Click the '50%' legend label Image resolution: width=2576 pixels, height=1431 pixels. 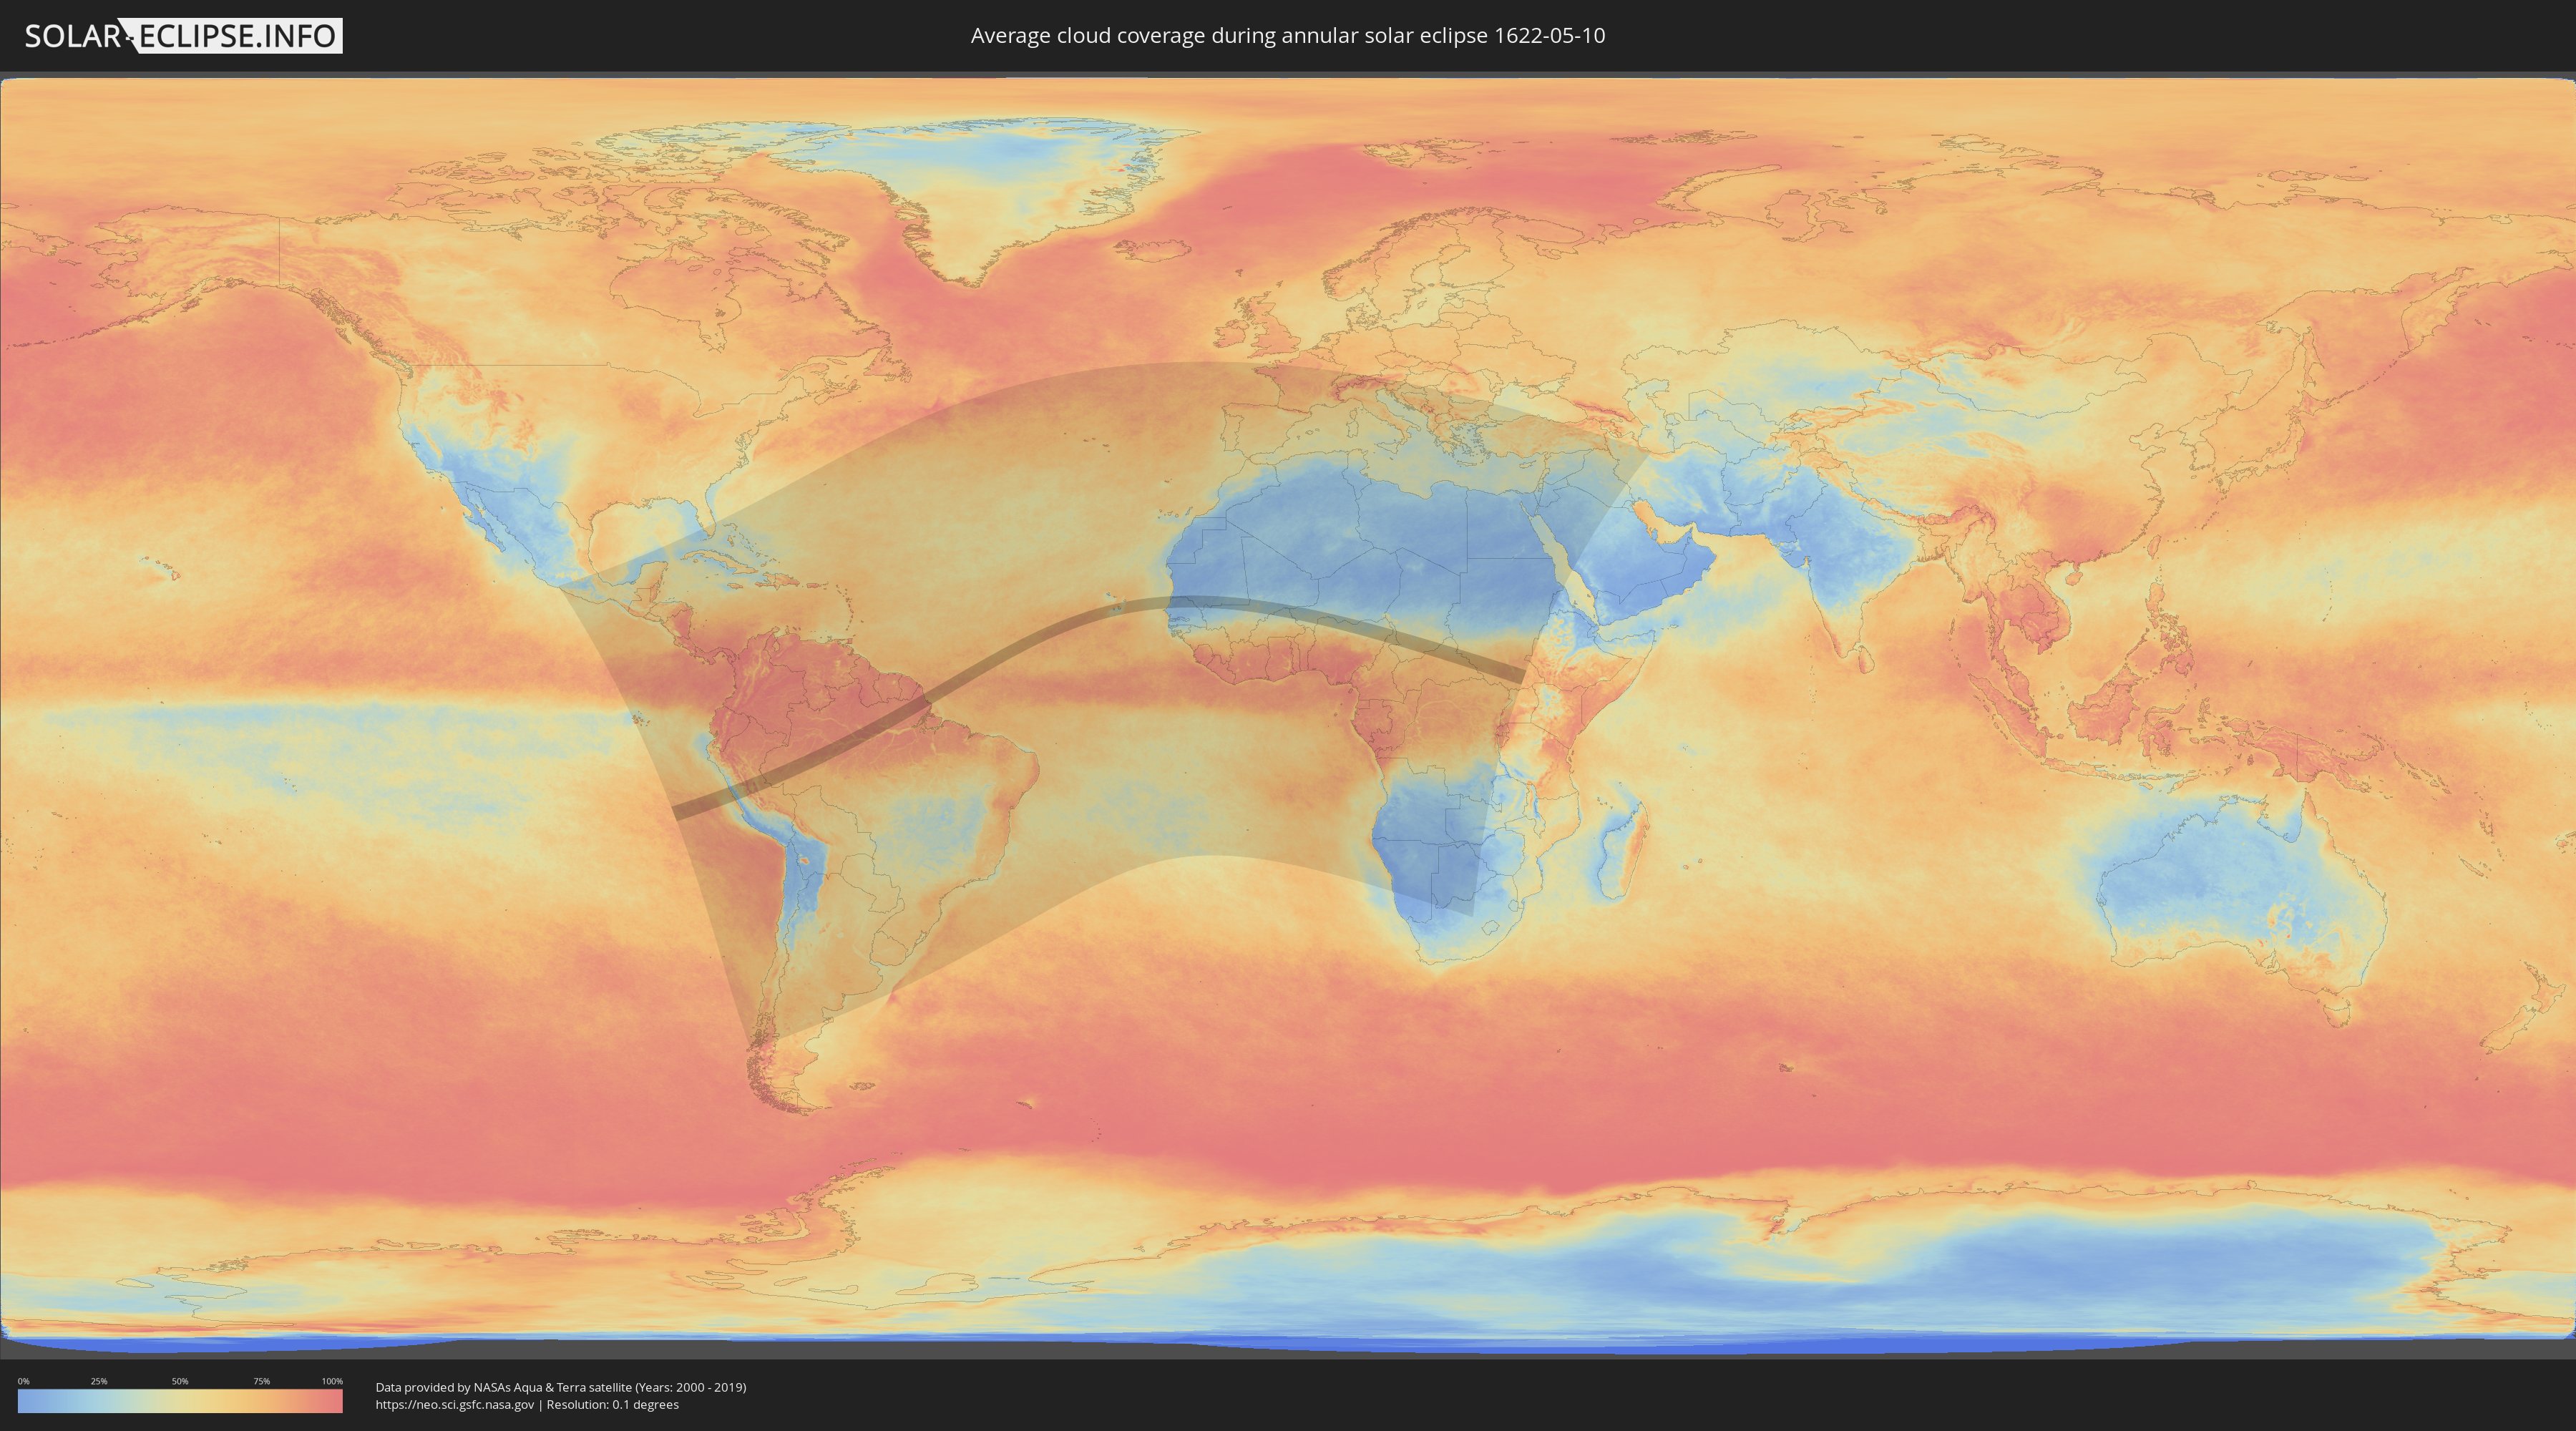point(180,1381)
